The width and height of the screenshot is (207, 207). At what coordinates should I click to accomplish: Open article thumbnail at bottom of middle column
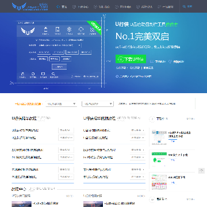pyautogui.click(x=93, y=204)
